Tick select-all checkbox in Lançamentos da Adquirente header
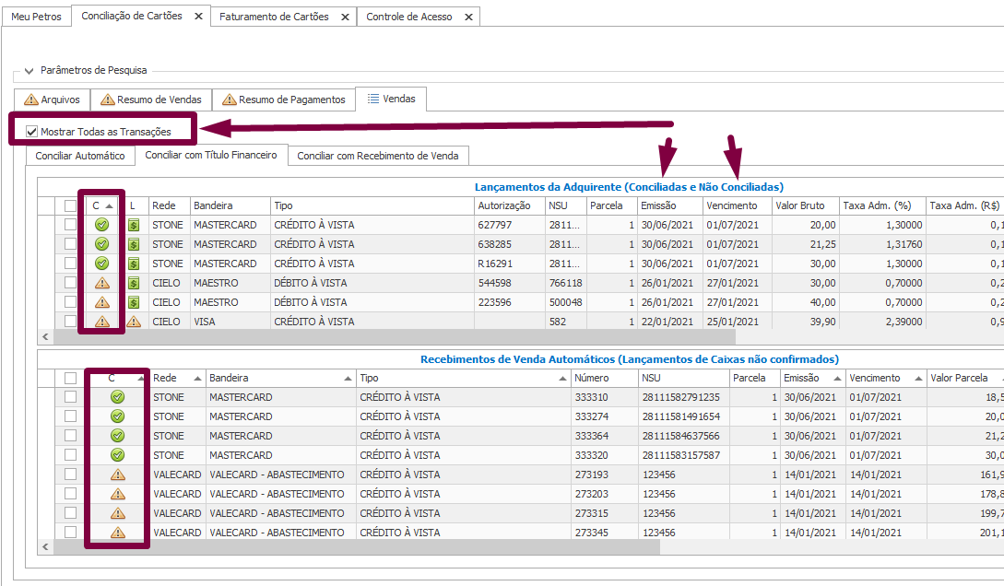Viewport: 1004px width, 586px height. 70,205
